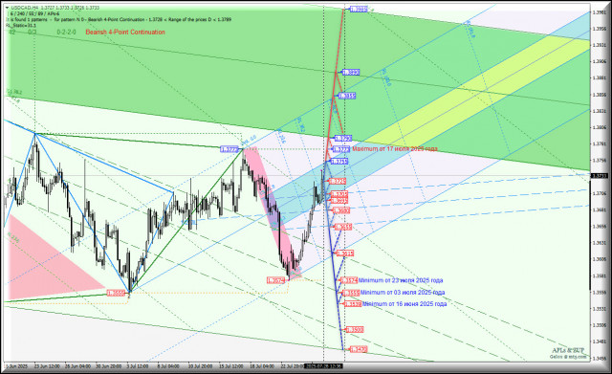
Task: Click highlighted 2025.07.28 date on time axis
Action: pos(324,366)
